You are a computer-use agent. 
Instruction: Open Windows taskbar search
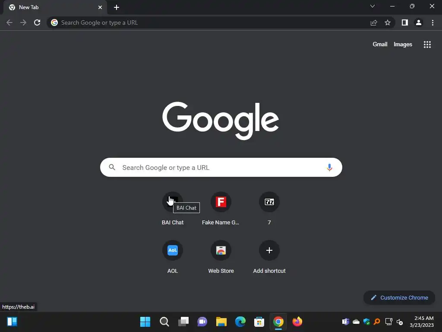tap(164, 322)
